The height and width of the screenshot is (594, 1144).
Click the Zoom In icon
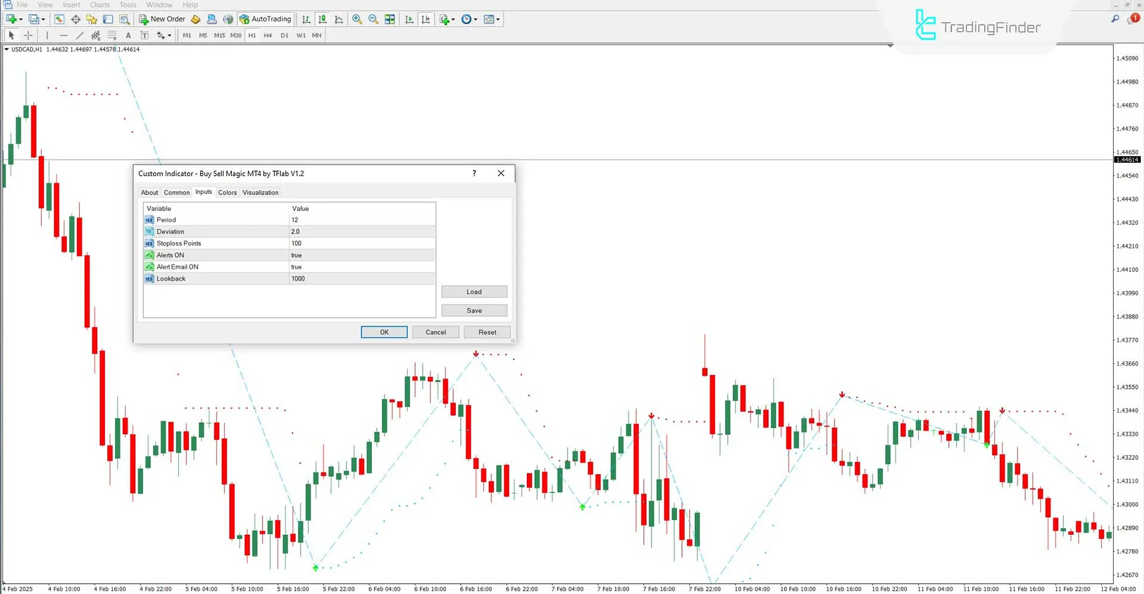(x=356, y=19)
